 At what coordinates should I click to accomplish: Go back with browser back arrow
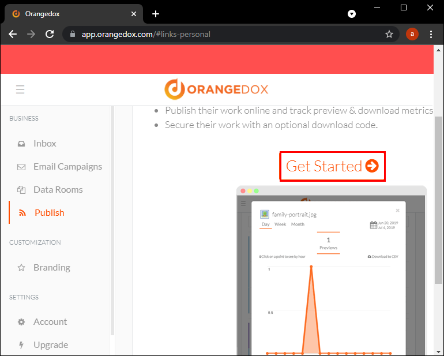(x=13, y=34)
